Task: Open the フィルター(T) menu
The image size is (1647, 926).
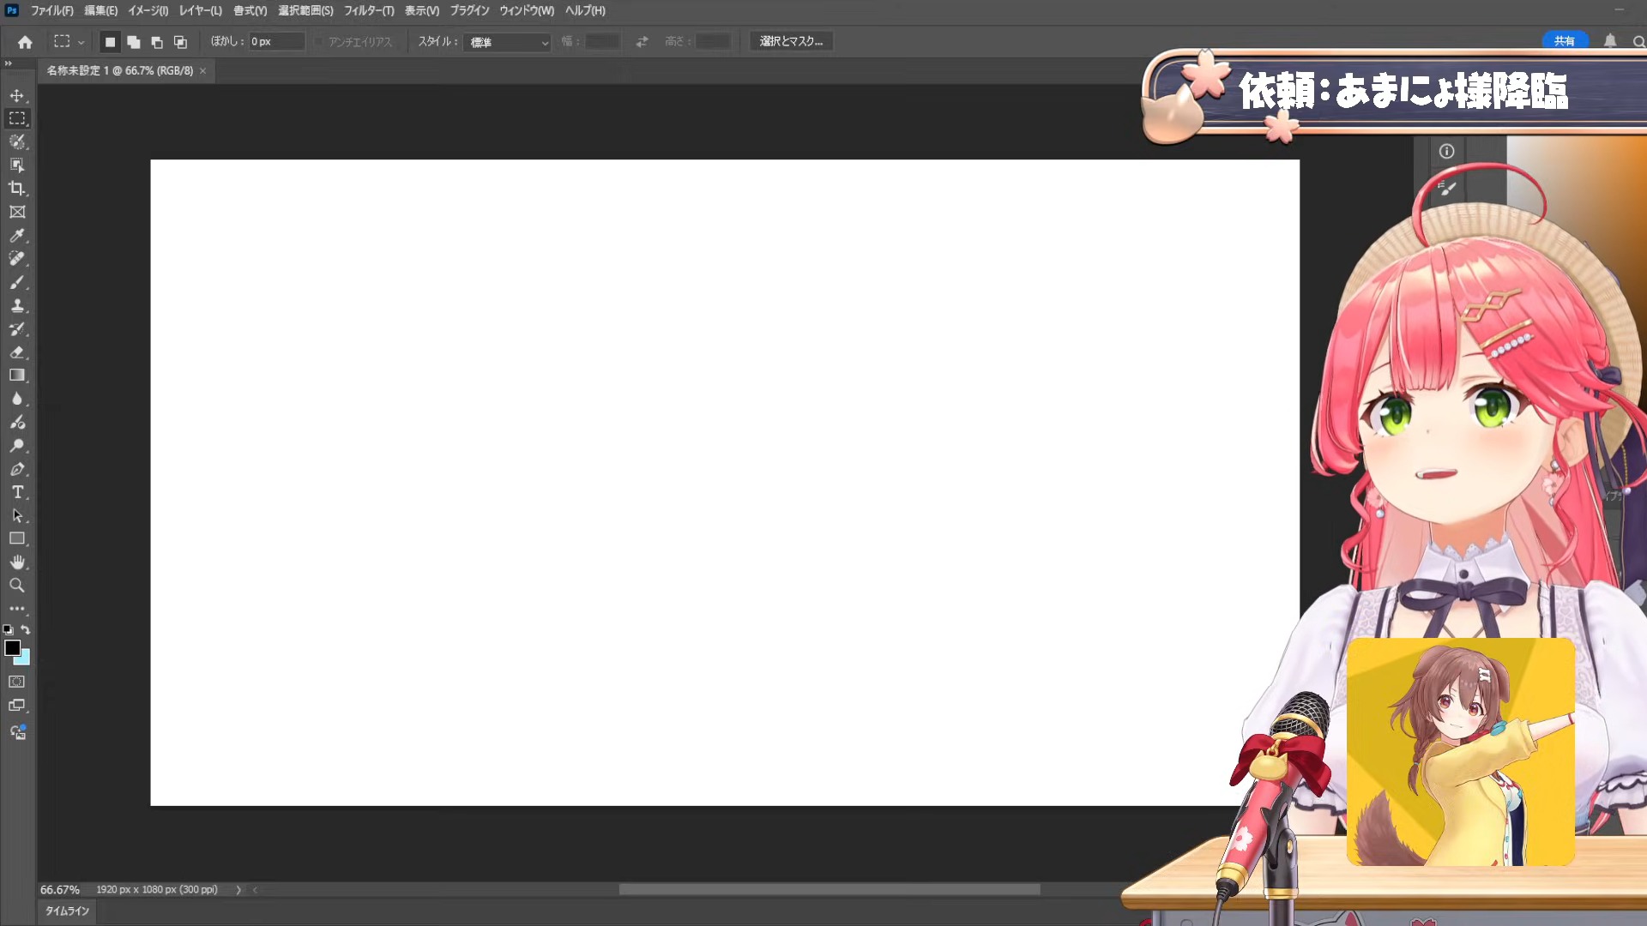Action: coord(369,11)
